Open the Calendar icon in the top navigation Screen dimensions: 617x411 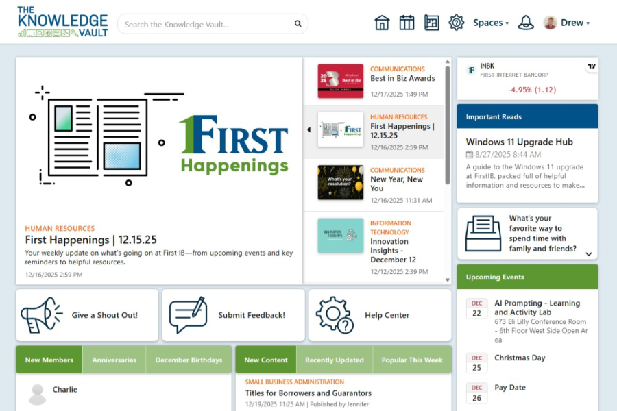pos(407,22)
